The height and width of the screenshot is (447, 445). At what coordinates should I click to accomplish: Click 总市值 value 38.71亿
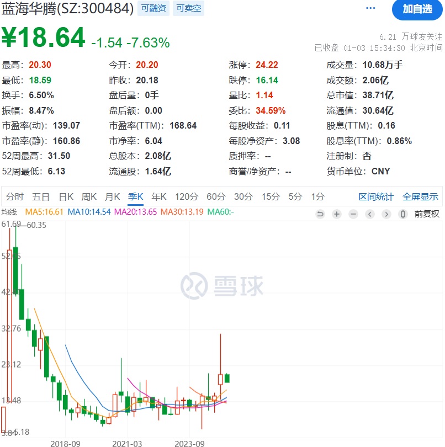pyautogui.click(x=378, y=95)
